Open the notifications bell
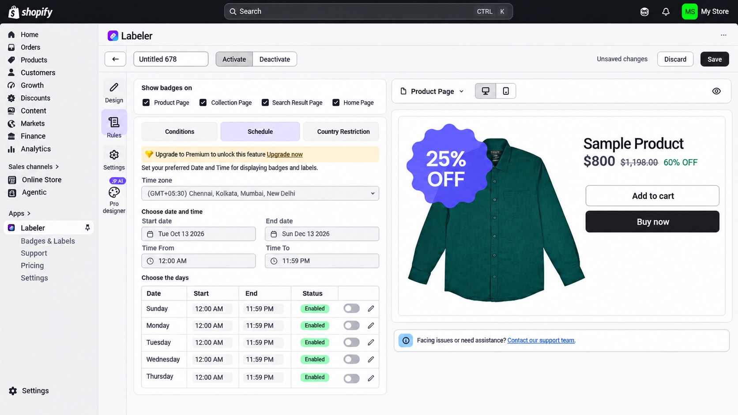Viewport: 738px width, 415px height. pos(666,11)
